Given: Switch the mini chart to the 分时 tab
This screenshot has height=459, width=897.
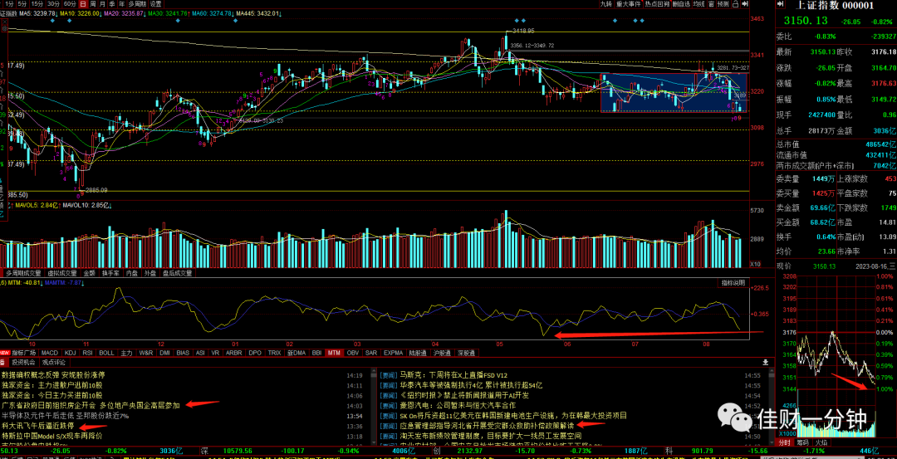Looking at the screenshot, I should 786,442.
